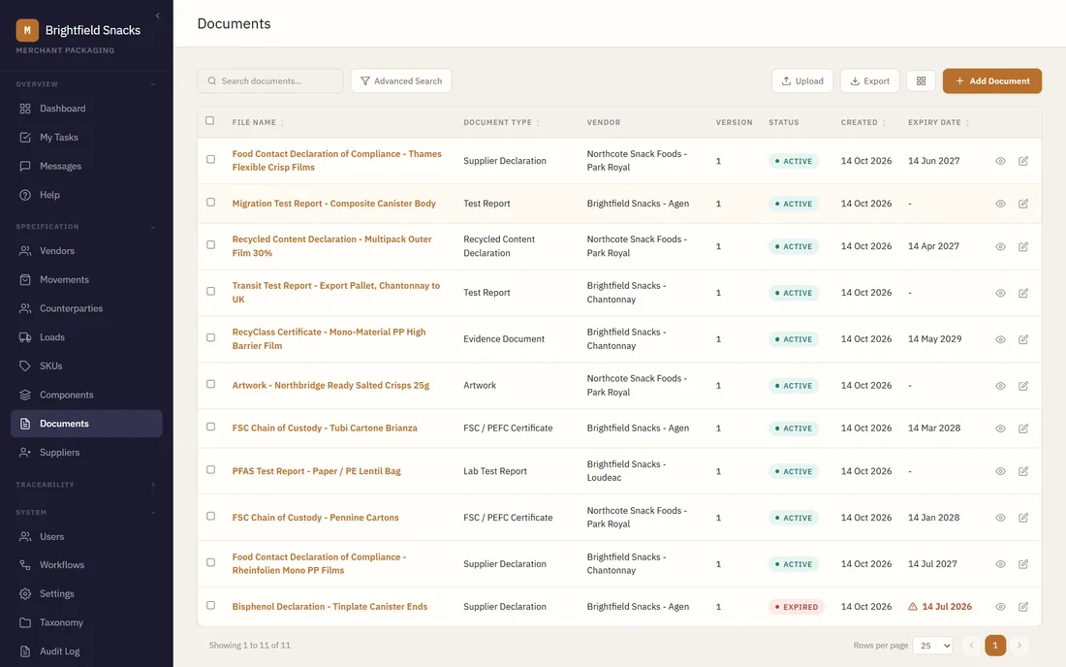Check the Migration Test Report row checkbox
The image size is (1066, 667).
[210, 202]
